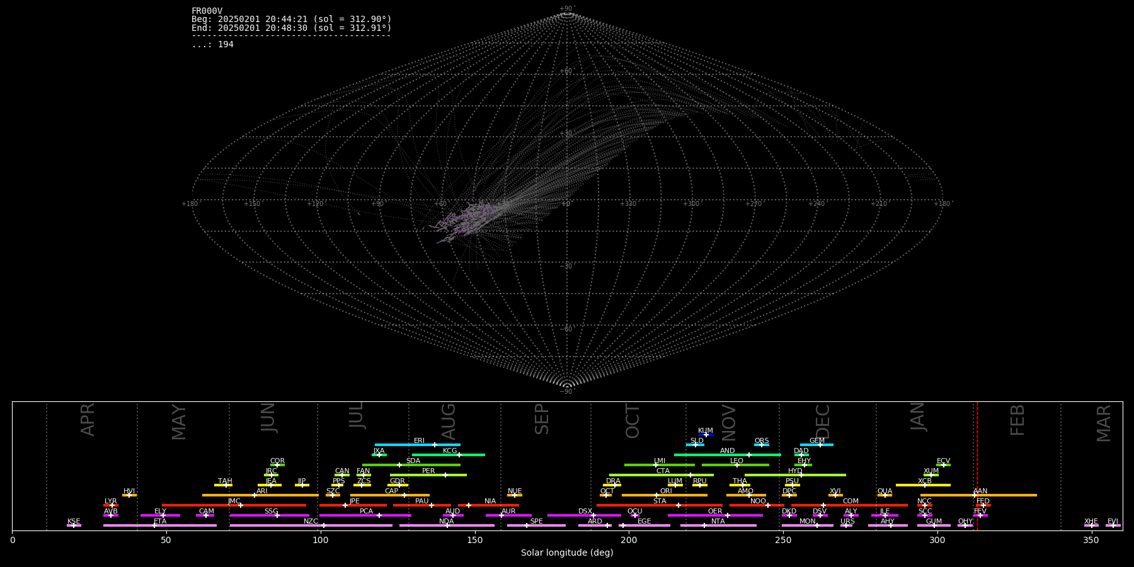This screenshot has width=1134, height=567.
Task: Click the red NIA activity bar
Action: 488,505
